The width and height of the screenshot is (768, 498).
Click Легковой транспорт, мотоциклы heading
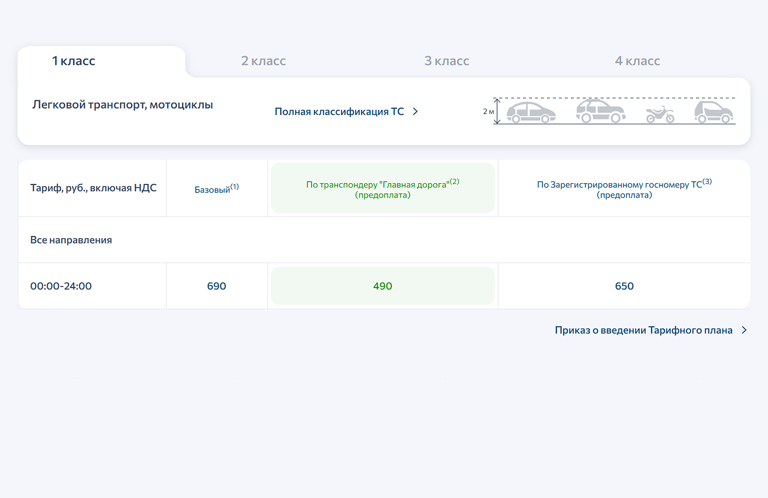123,105
